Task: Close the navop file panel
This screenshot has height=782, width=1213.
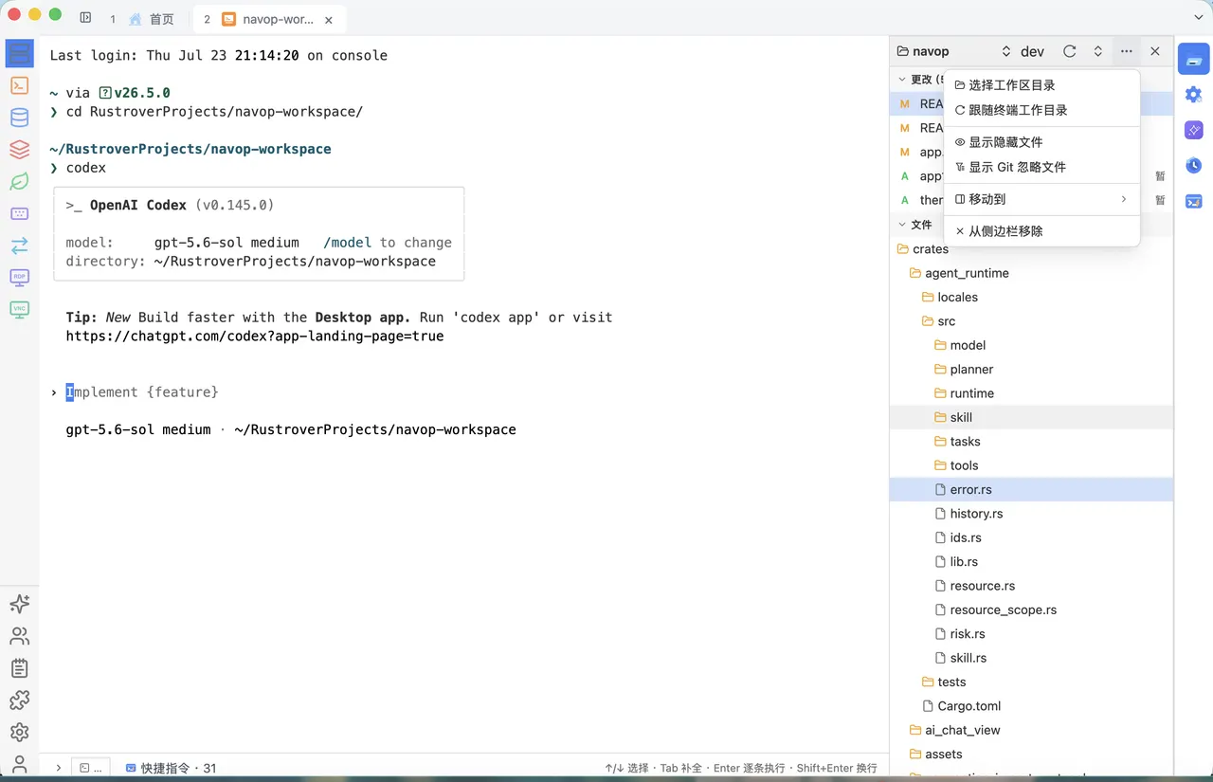Action: 1155,51
